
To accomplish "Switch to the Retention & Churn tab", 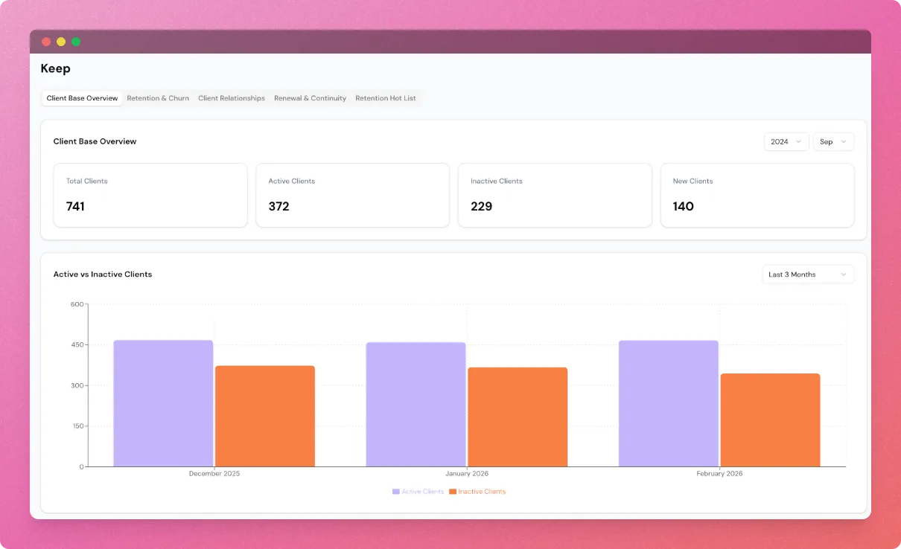I will (x=158, y=97).
